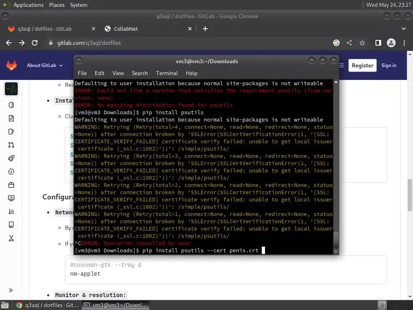
Task: Click the show desktop icon in taskbar
Action: click(x=5, y=305)
